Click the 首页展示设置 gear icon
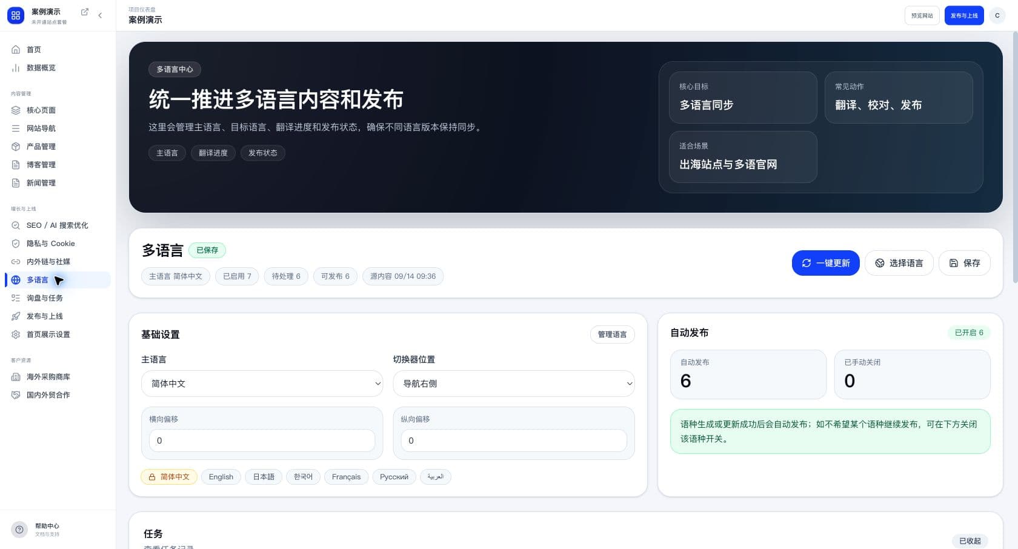The height and width of the screenshot is (549, 1018). click(16, 334)
